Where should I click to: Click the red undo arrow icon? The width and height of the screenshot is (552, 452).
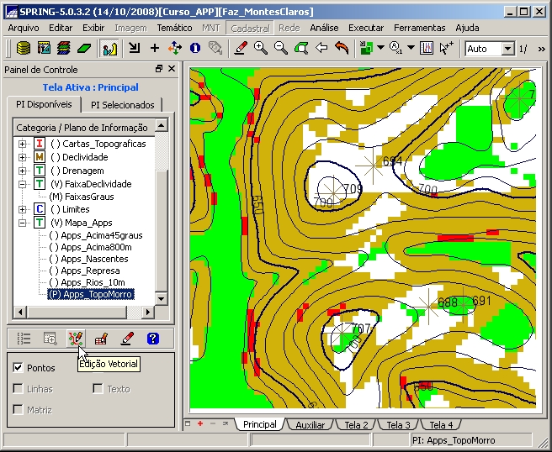coord(342,49)
